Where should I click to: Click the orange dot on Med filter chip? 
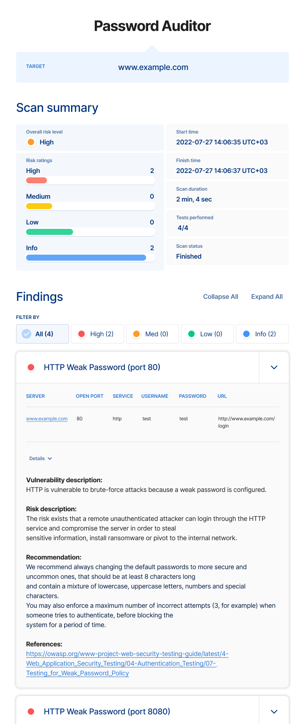pos(136,334)
